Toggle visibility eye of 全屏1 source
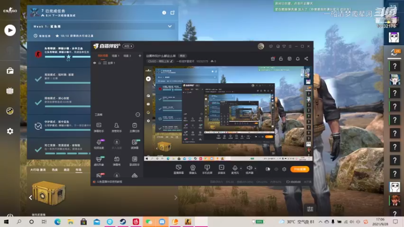The width and height of the screenshot is (404, 227). [x=94, y=63]
